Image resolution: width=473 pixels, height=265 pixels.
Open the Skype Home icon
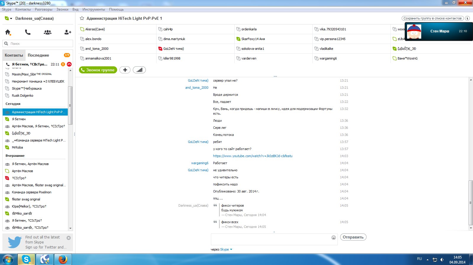[x=8, y=32]
